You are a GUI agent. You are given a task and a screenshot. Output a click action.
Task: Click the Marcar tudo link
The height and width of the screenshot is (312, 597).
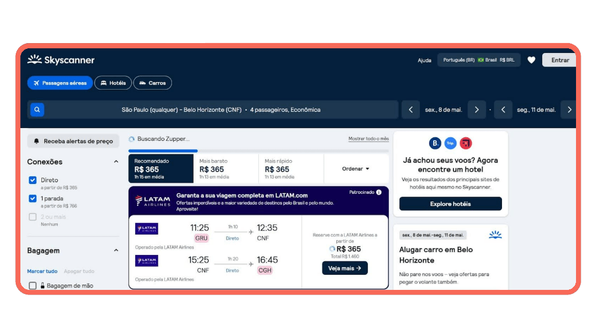click(x=42, y=271)
